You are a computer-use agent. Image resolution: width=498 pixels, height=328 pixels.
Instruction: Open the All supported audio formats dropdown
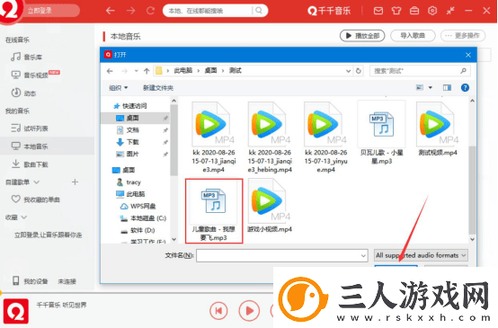421,255
